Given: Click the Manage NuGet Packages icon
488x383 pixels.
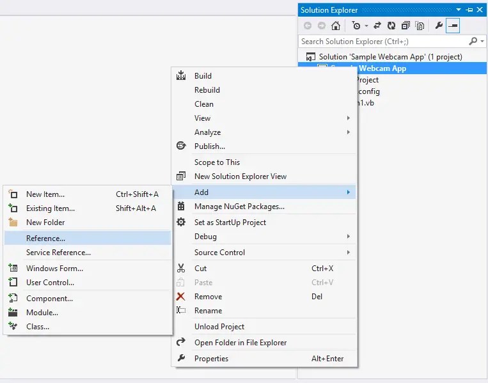Looking at the screenshot, I should point(181,206).
